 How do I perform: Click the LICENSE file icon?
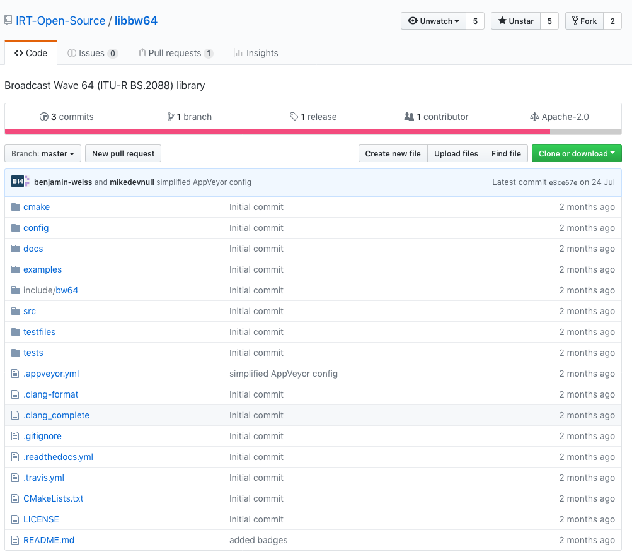click(15, 519)
